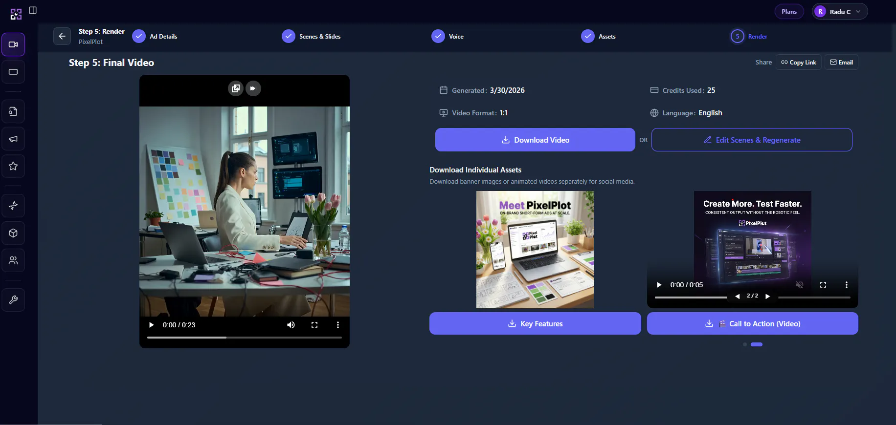The width and height of the screenshot is (896, 425).
Task: Select the first carousel page dot
Action: tap(745, 344)
